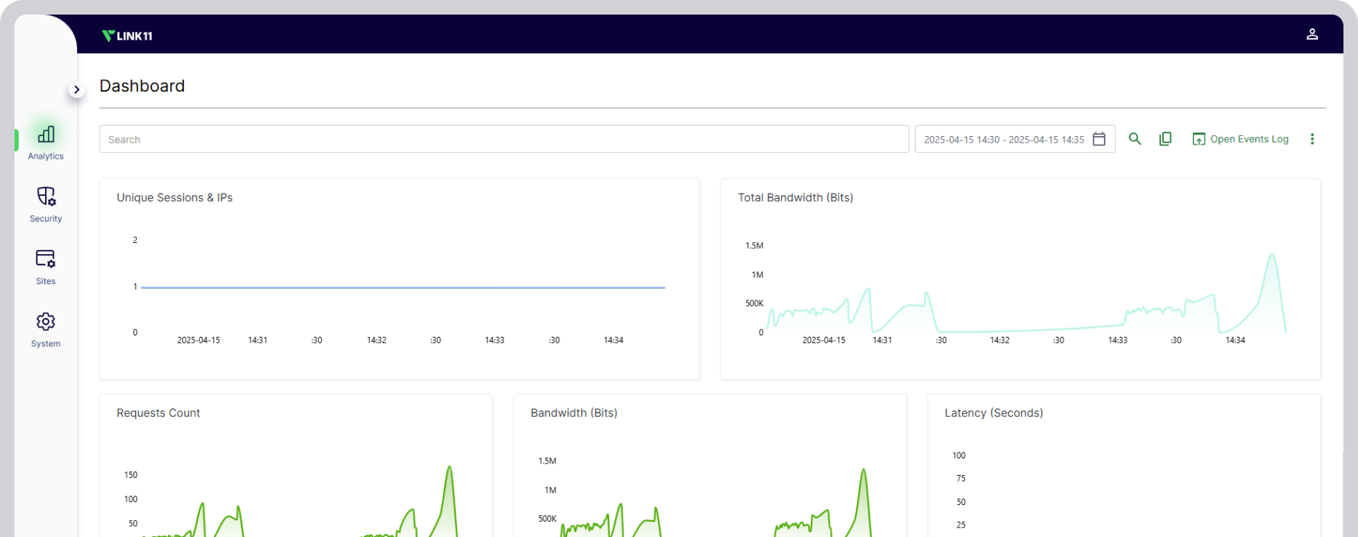The height and width of the screenshot is (537, 1358).
Task: Click the 14:32 label on Sessions chart
Action: (x=376, y=340)
